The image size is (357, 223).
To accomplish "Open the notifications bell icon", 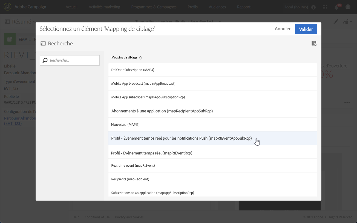I will [x=336, y=7].
